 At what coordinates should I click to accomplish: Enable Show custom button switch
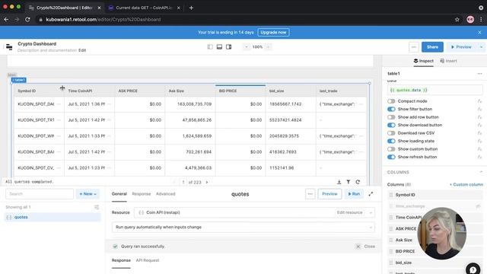391,149
